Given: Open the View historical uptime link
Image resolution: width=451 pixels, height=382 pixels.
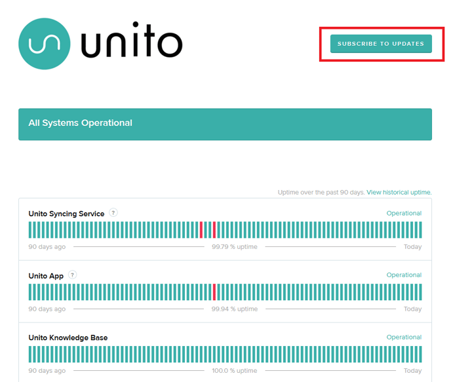Looking at the screenshot, I should click(399, 192).
